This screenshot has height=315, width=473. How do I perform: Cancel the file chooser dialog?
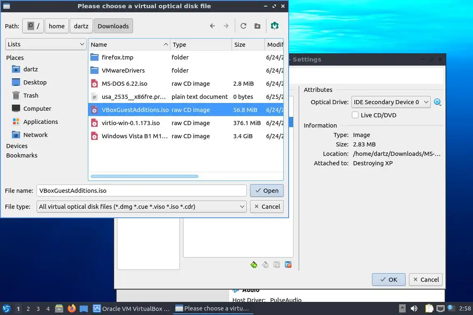pyautogui.click(x=266, y=207)
